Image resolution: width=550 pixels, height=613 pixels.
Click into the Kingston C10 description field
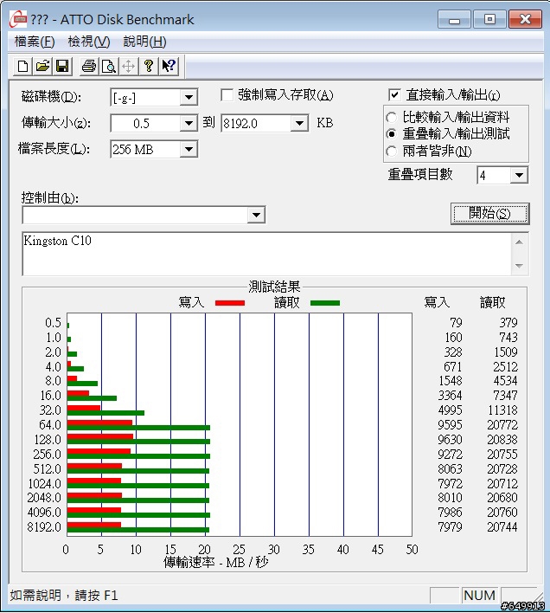pyautogui.click(x=266, y=254)
